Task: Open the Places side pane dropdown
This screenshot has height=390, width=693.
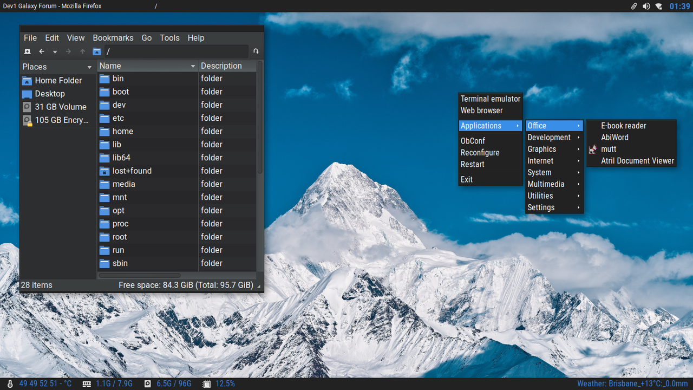Action: [x=89, y=67]
